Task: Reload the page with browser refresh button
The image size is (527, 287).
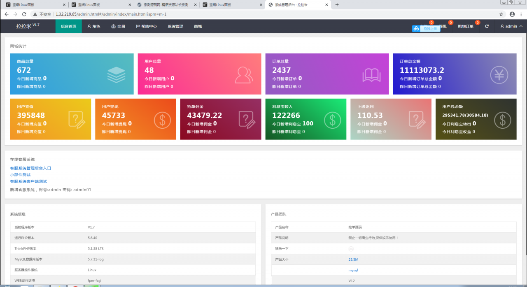Action: pyautogui.click(x=24, y=14)
